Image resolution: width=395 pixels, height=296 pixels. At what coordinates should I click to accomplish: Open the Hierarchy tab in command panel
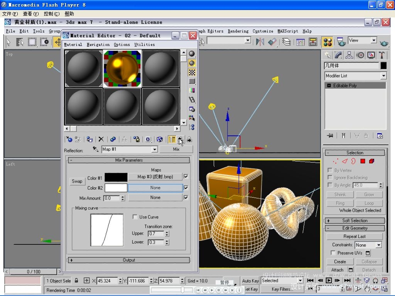tap(349, 55)
